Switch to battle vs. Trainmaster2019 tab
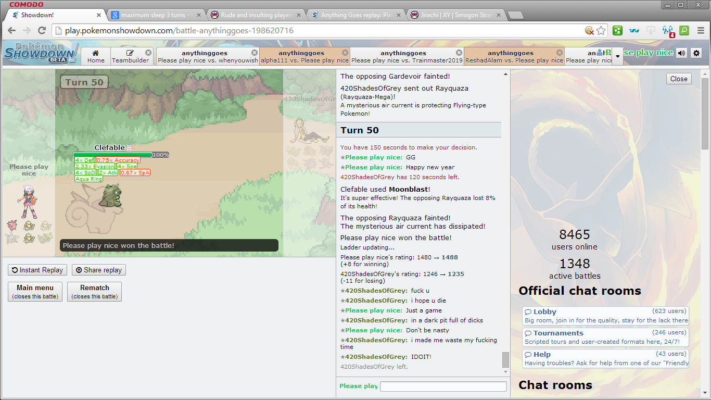This screenshot has height=400, width=711. click(x=406, y=56)
